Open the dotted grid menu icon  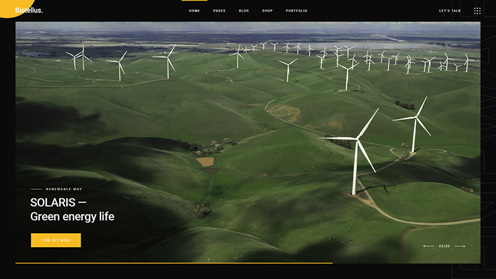click(x=477, y=11)
